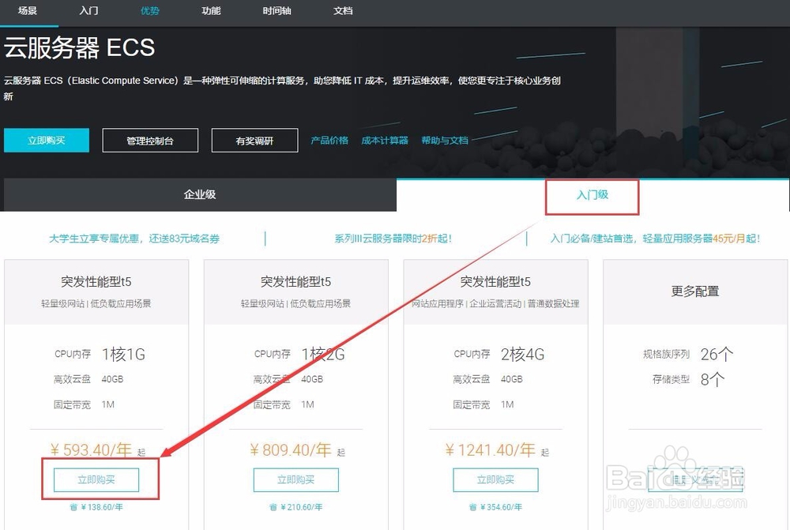The image size is (790, 530).
Task: Click the 立即购买 hero button
Action: tap(46, 140)
